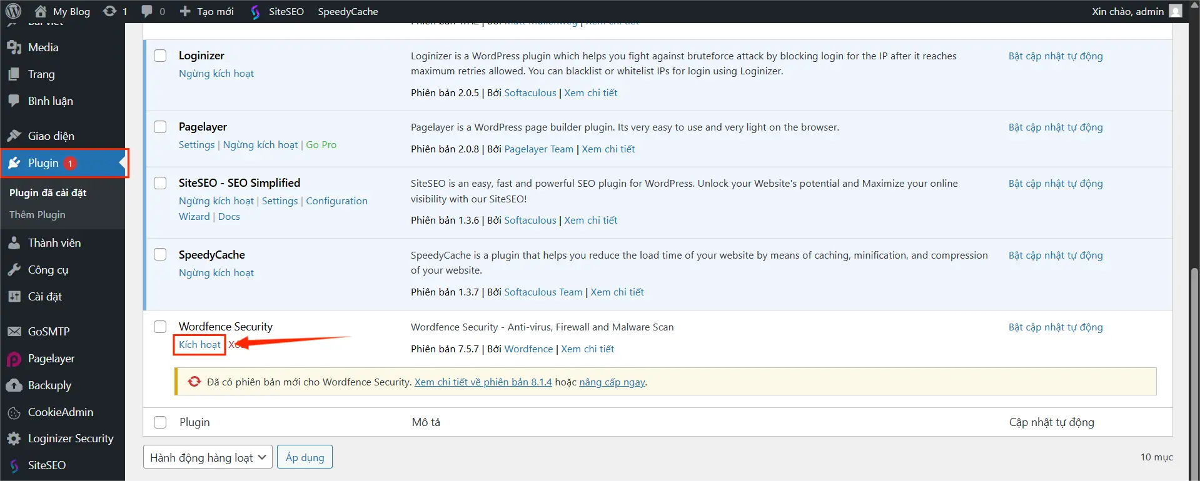Open Backuply cloud icon in sidebar

14,385
